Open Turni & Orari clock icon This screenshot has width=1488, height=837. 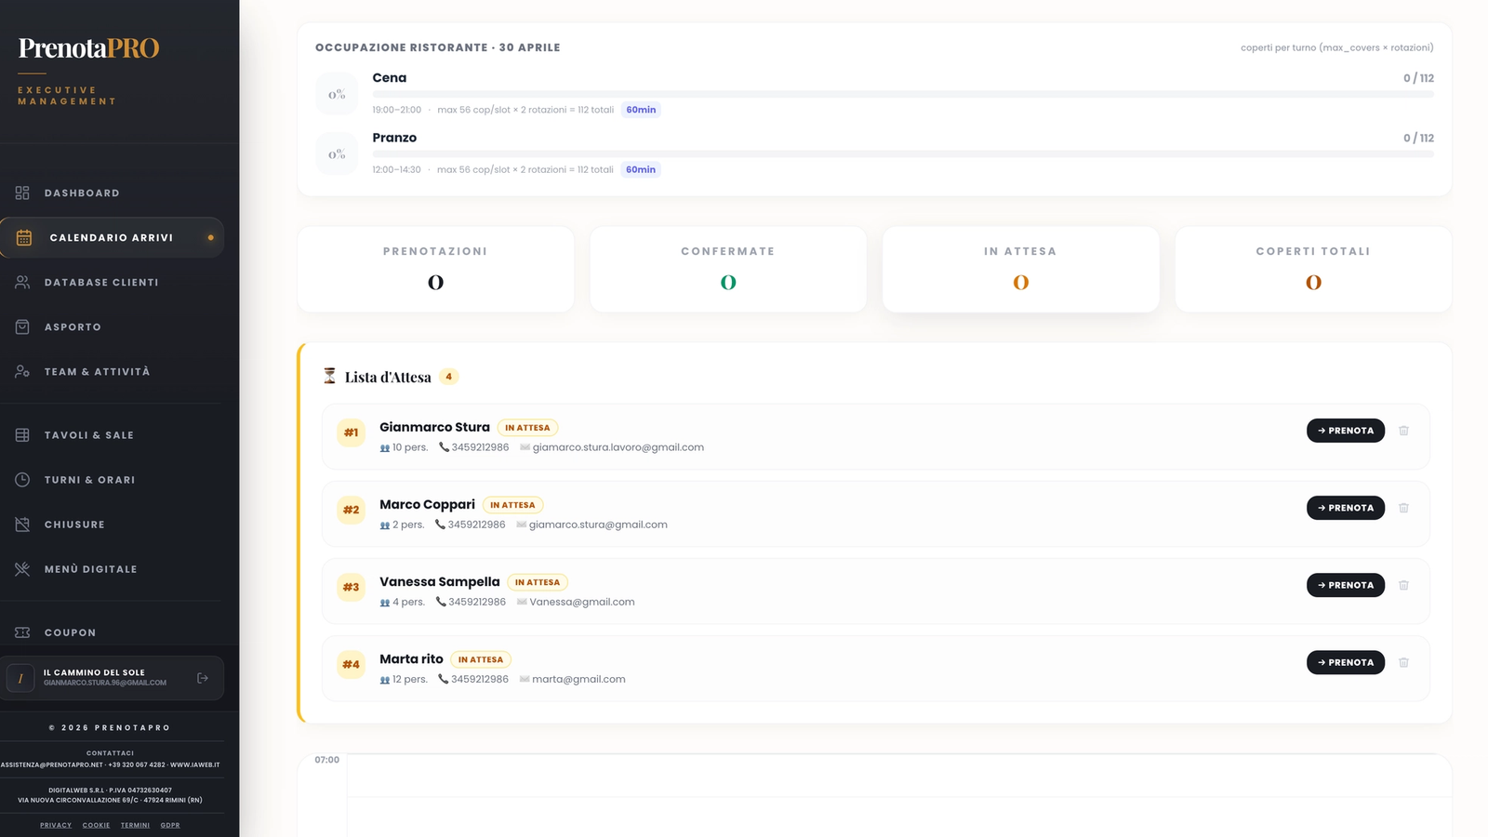coord(22,480)
